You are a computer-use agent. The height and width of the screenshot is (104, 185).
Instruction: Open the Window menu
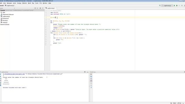[x=45, y=3]
